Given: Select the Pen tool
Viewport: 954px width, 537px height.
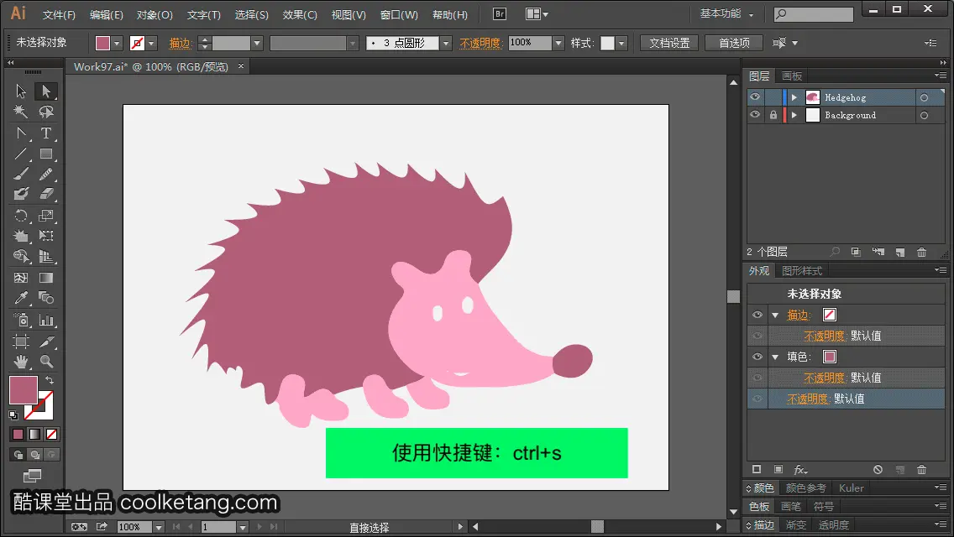Looking at the screenshot, I should tap(21, 133).
